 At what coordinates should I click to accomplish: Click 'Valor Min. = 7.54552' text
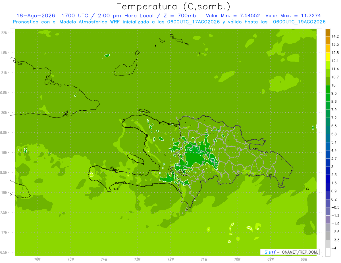coord(233,16)
